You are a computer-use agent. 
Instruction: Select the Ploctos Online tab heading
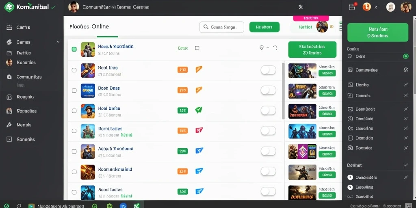pyautogui.click(x=89, y=26)
